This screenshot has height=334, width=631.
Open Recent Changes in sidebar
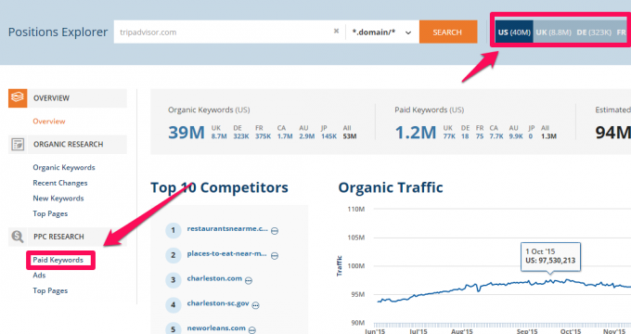(x=60, y=183)
